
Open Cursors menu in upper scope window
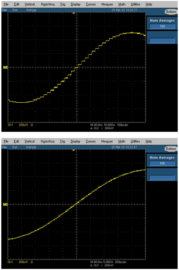[x=91, y=4]
